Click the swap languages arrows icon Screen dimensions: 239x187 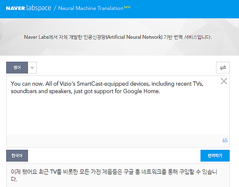click(x=223, y=68)
